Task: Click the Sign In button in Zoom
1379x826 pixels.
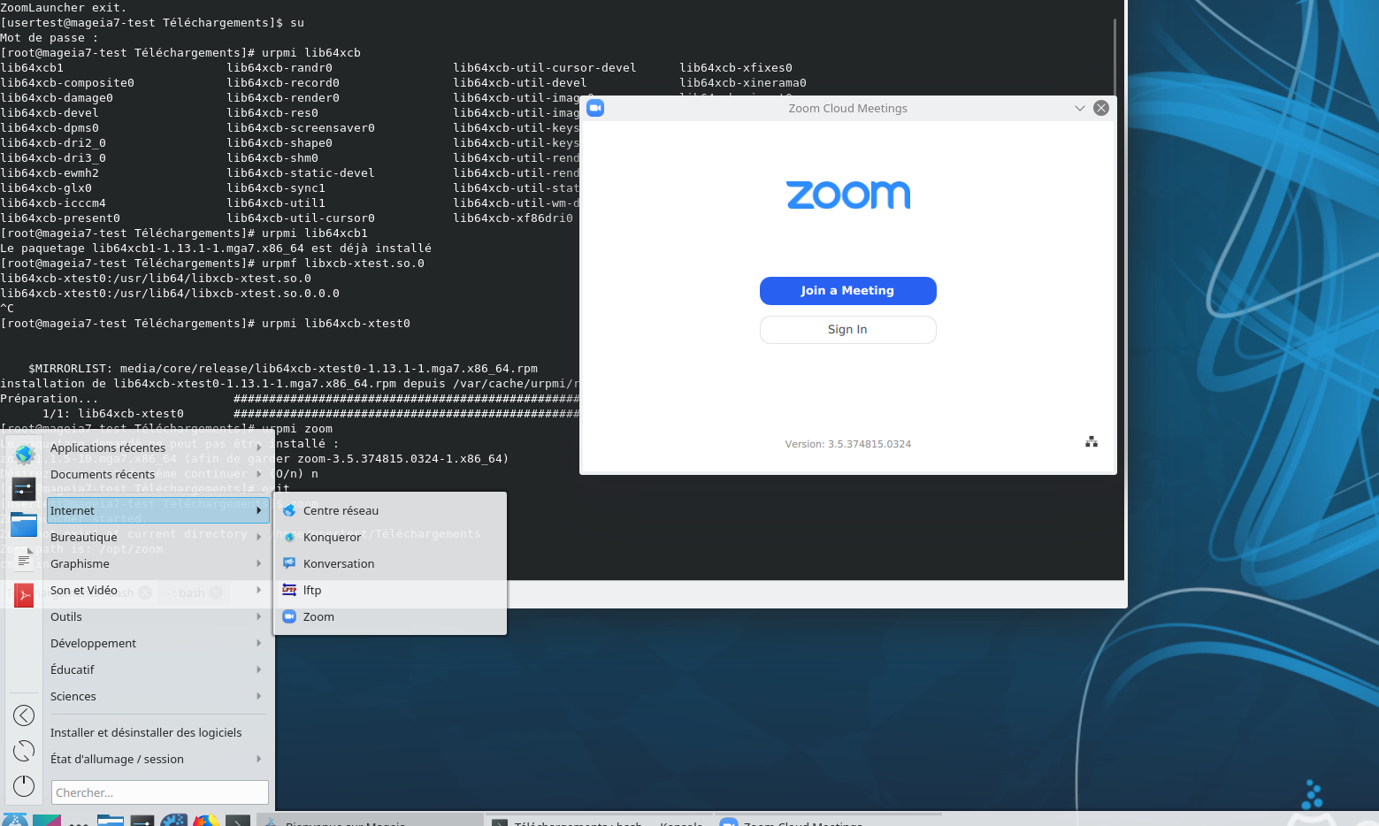Action: 847,330
